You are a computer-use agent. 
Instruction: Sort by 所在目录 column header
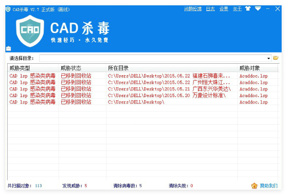[x=172, y=68]
